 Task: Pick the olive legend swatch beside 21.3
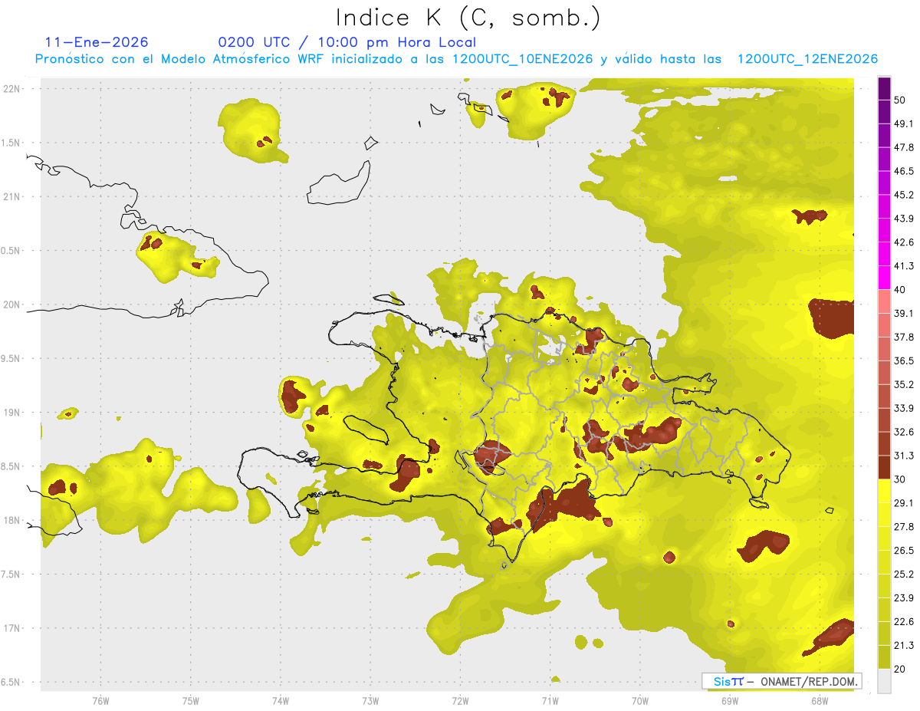884,657
